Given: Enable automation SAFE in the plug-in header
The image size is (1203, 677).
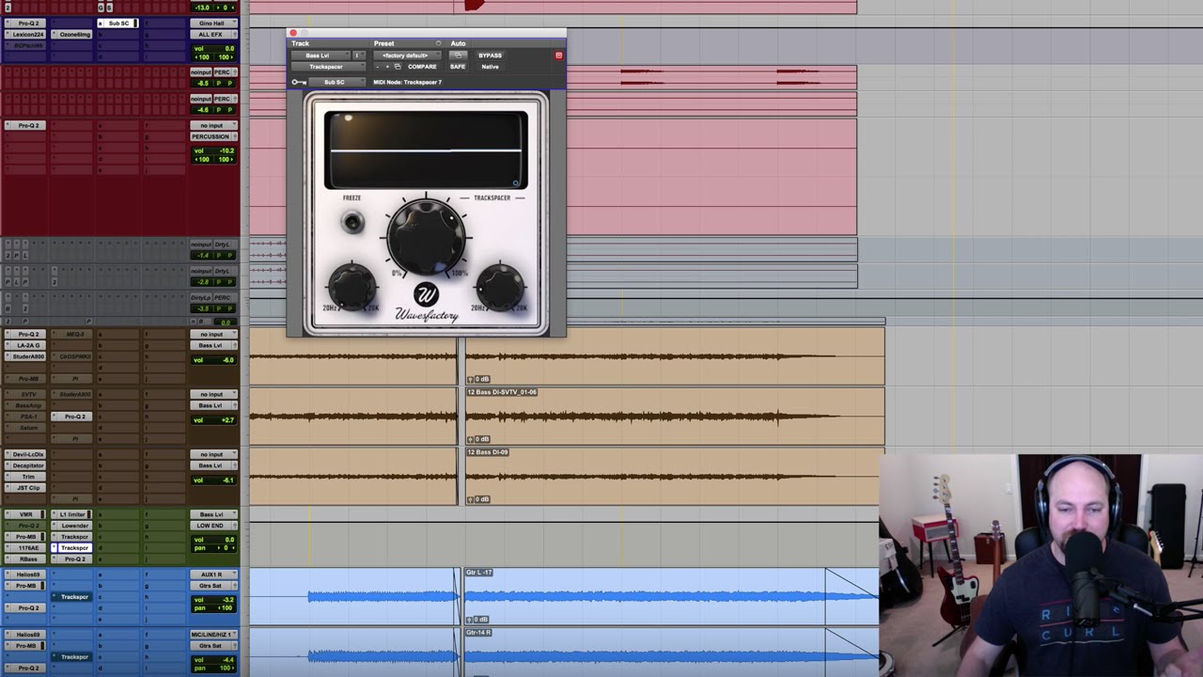Looking at the screenshot, I should tap(458, 67).
